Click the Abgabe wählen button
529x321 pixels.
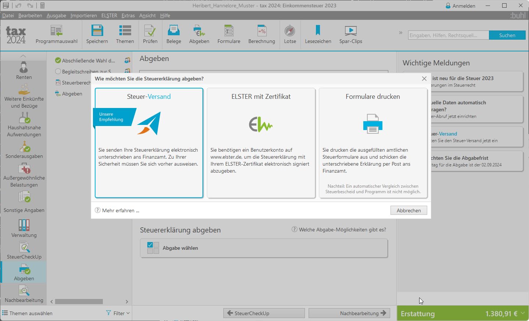pyautogui.click(x=264, y=248)
